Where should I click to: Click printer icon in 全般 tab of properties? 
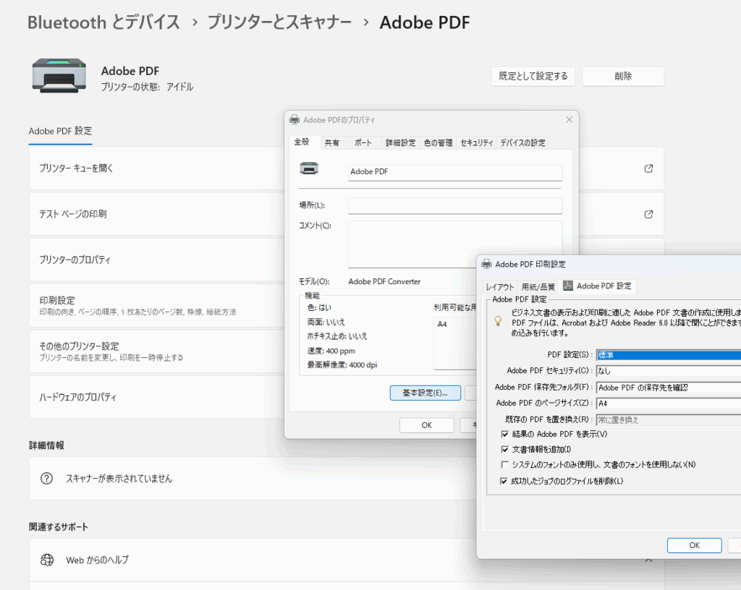[x=309, y=168]
